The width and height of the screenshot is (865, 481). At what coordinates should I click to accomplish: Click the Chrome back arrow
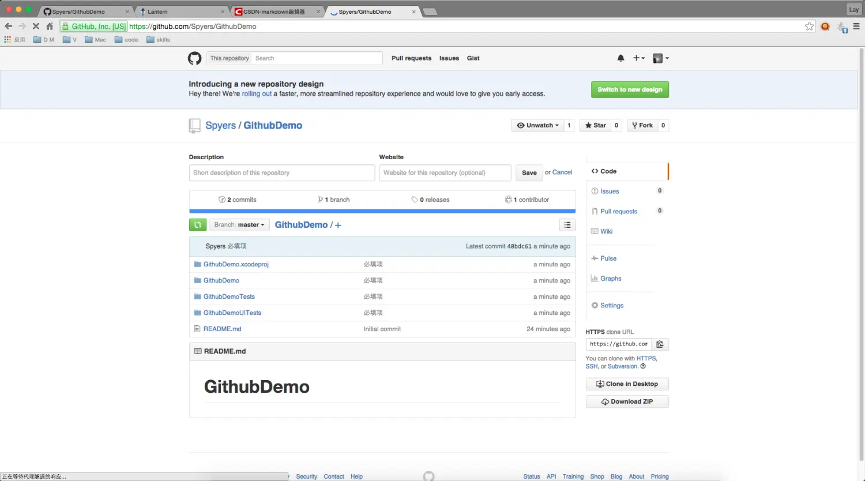click(x=8, y=26)
